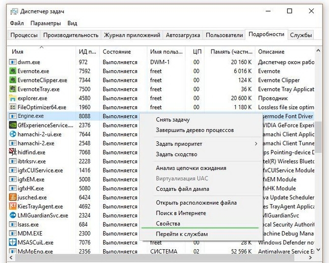329x263 pixels.
Task: Click the igfxCUIService.exe icon
Action: point(13,170)
